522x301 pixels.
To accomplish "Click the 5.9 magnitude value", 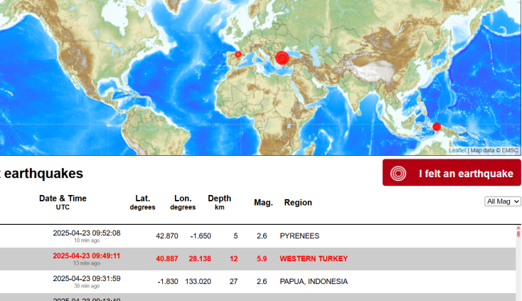I will (261, 258).
